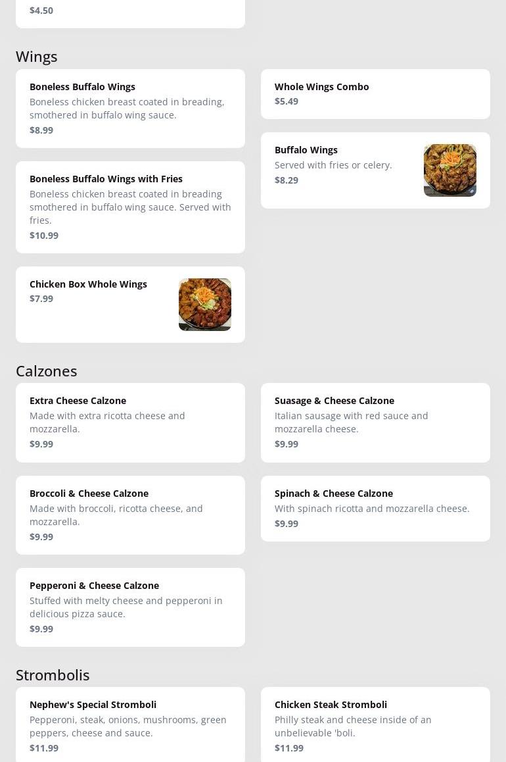Viewport: 506px width, 762px height.
Task: Click the Strombolis section heading
Action: [53, 675]
